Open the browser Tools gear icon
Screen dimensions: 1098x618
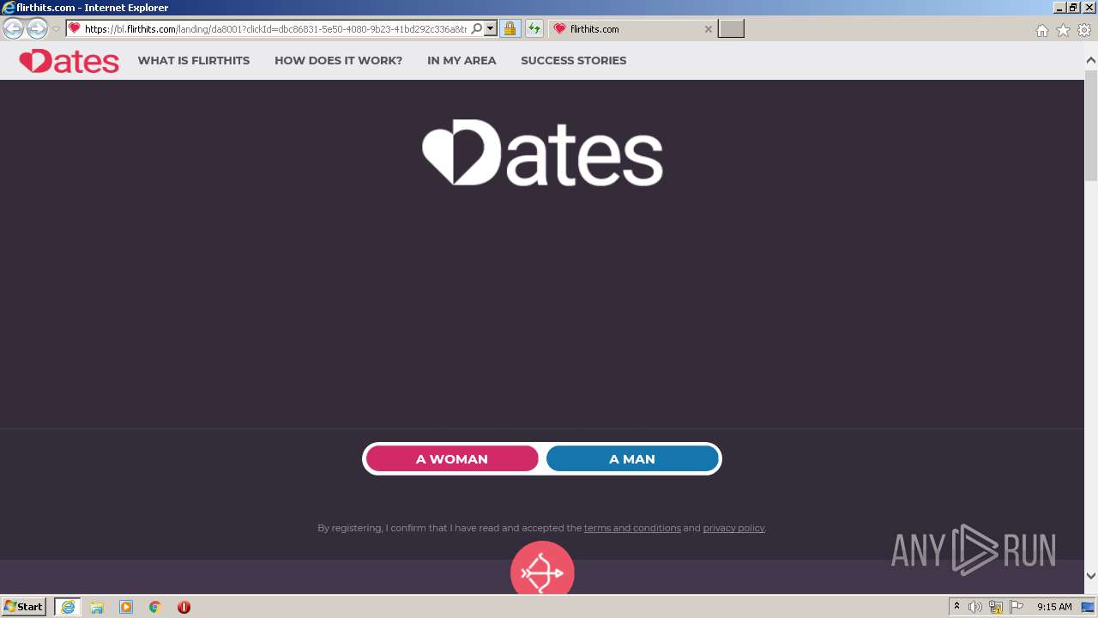(1084, 30)
